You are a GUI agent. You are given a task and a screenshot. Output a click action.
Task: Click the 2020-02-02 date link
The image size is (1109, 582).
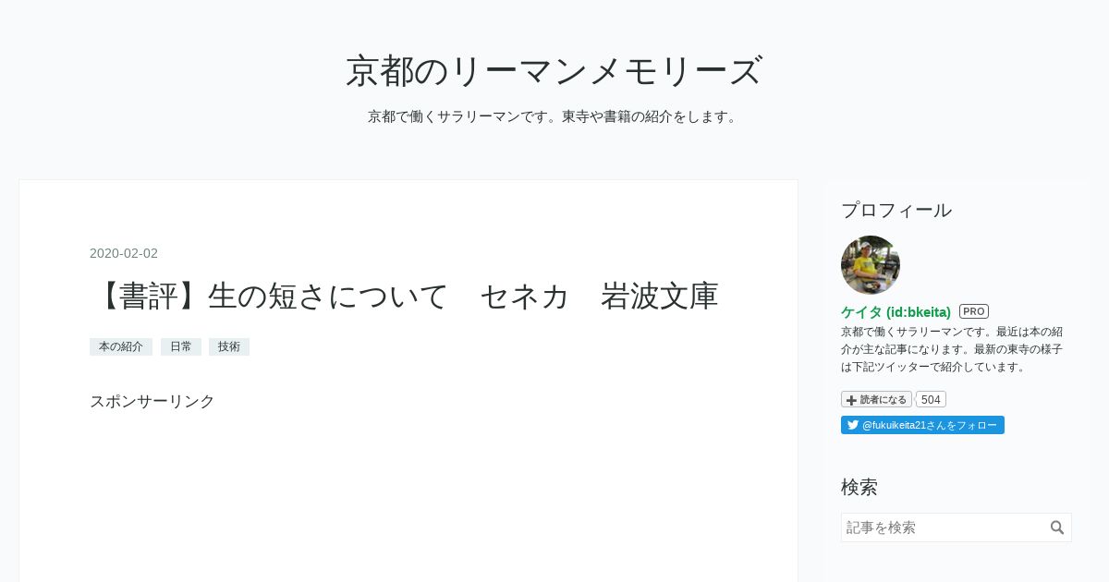click(124, 253)
